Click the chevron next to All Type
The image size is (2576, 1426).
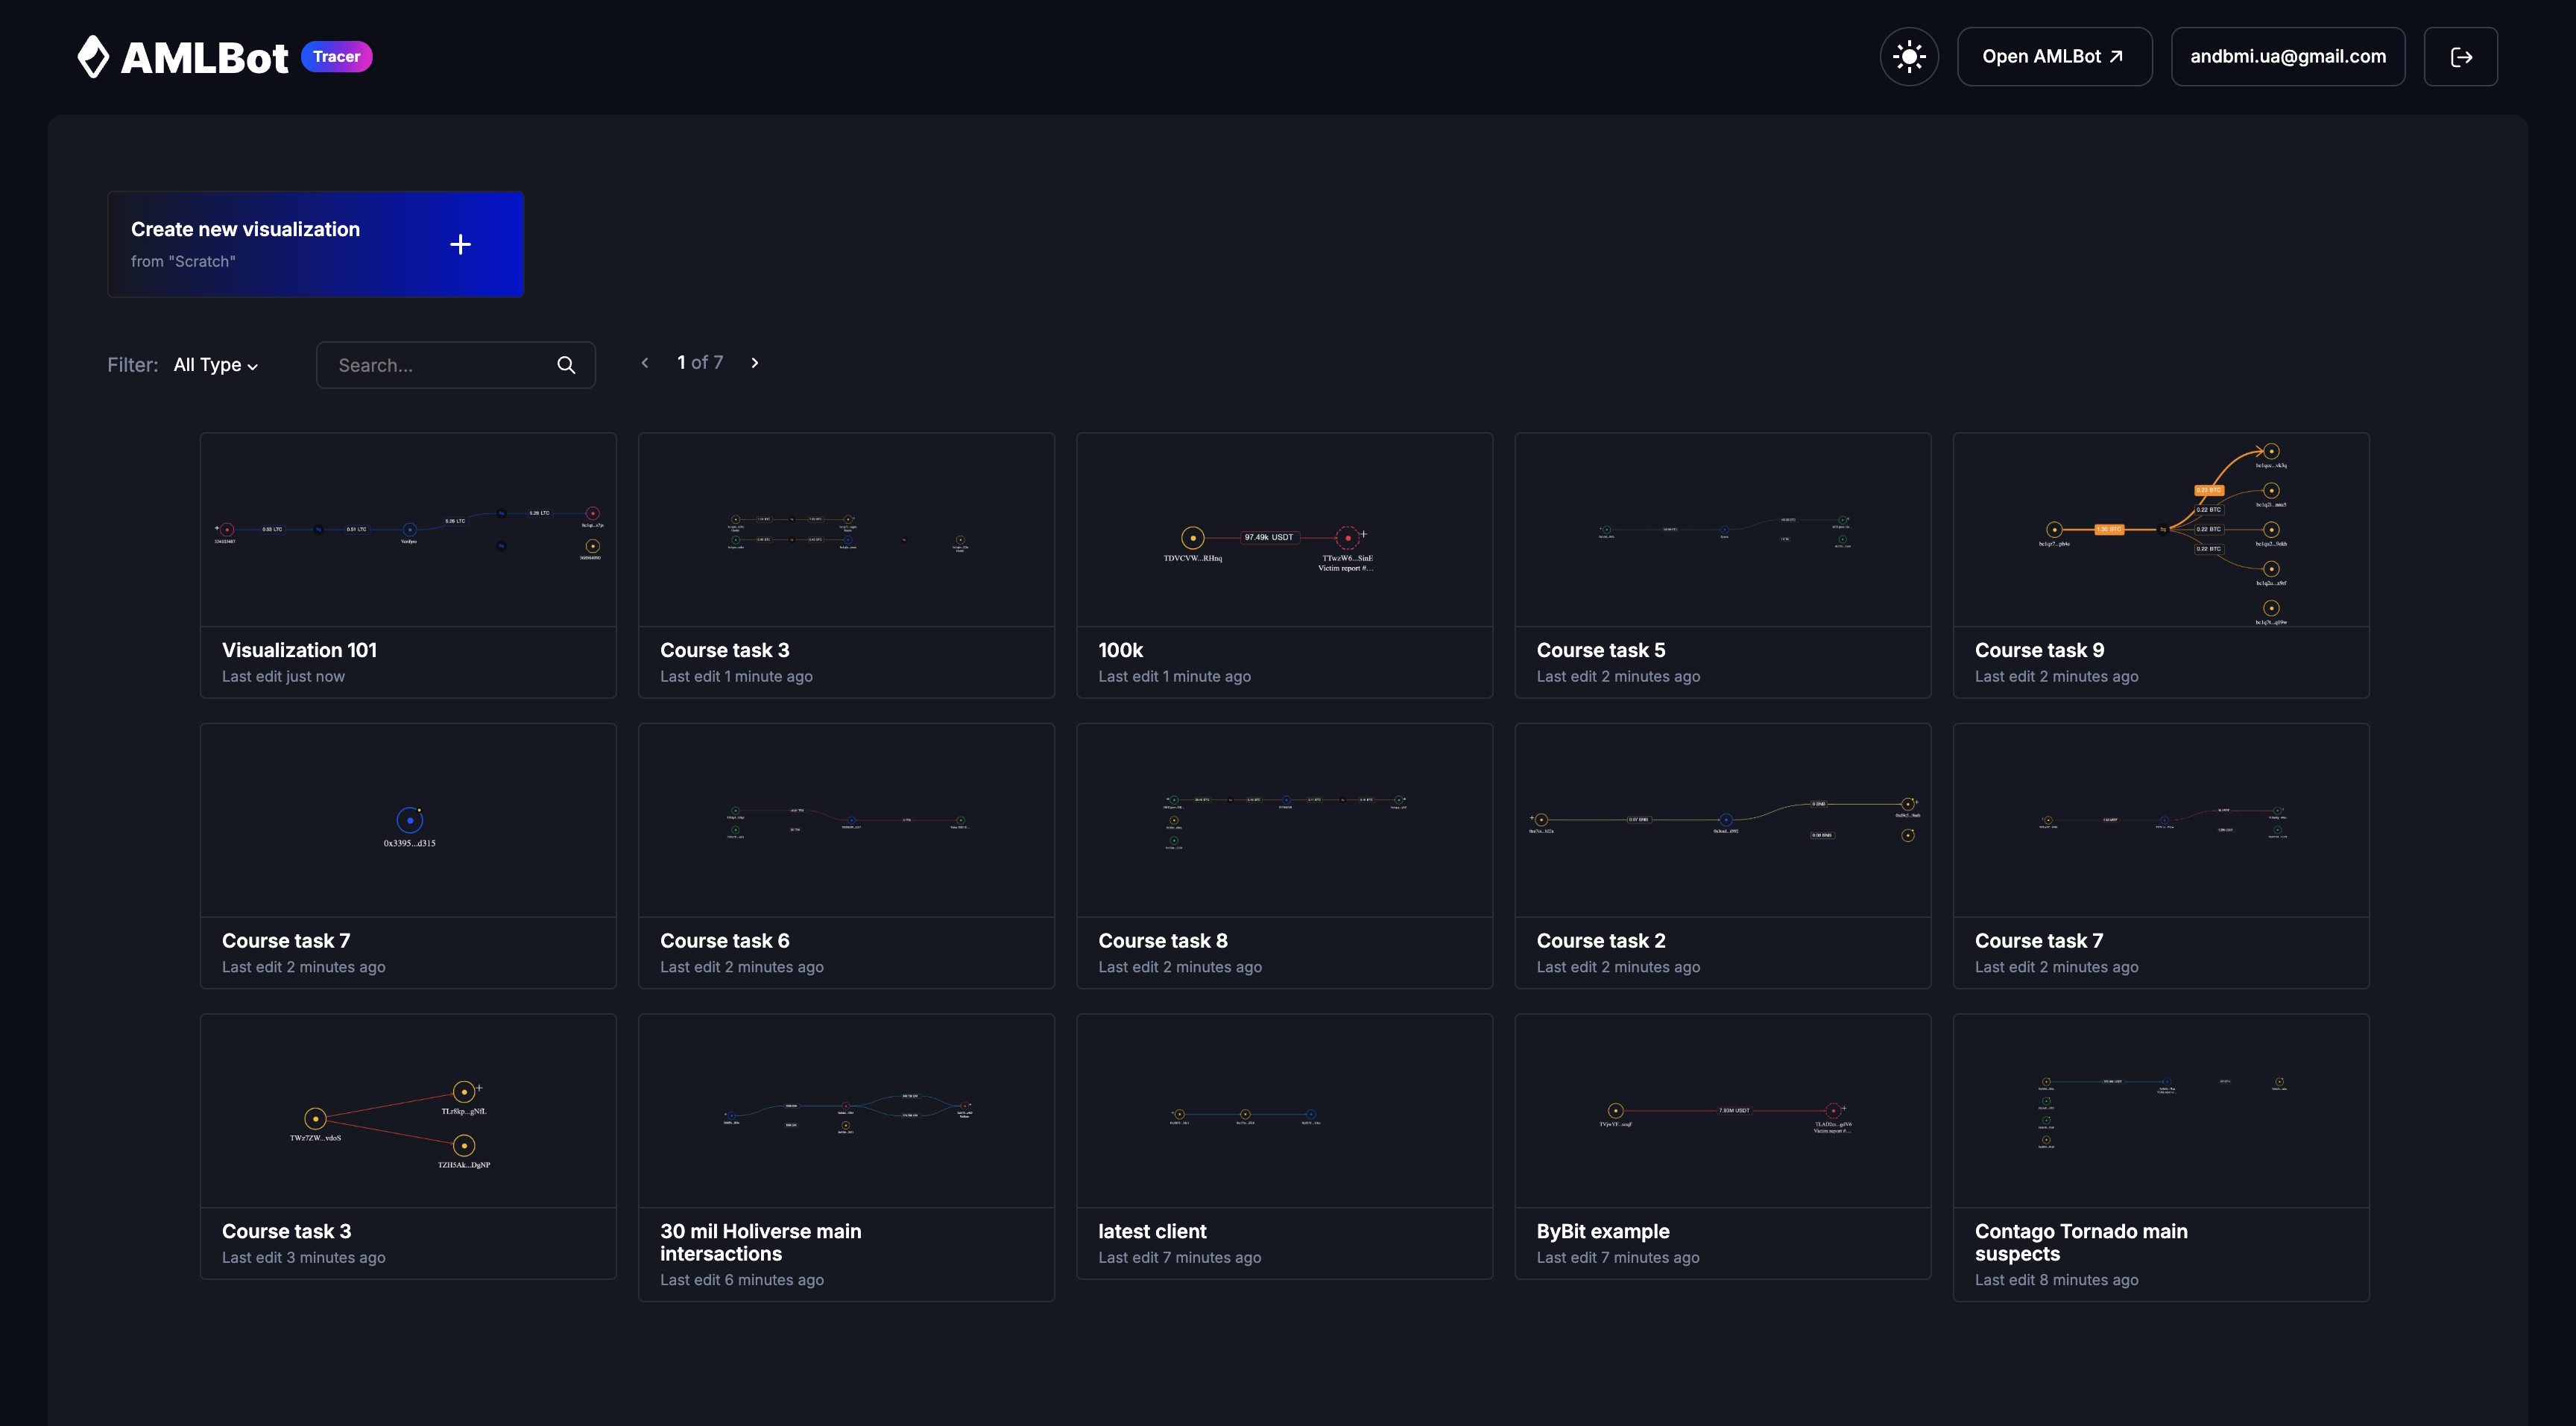pyautogui.click(x=253, y=366)
